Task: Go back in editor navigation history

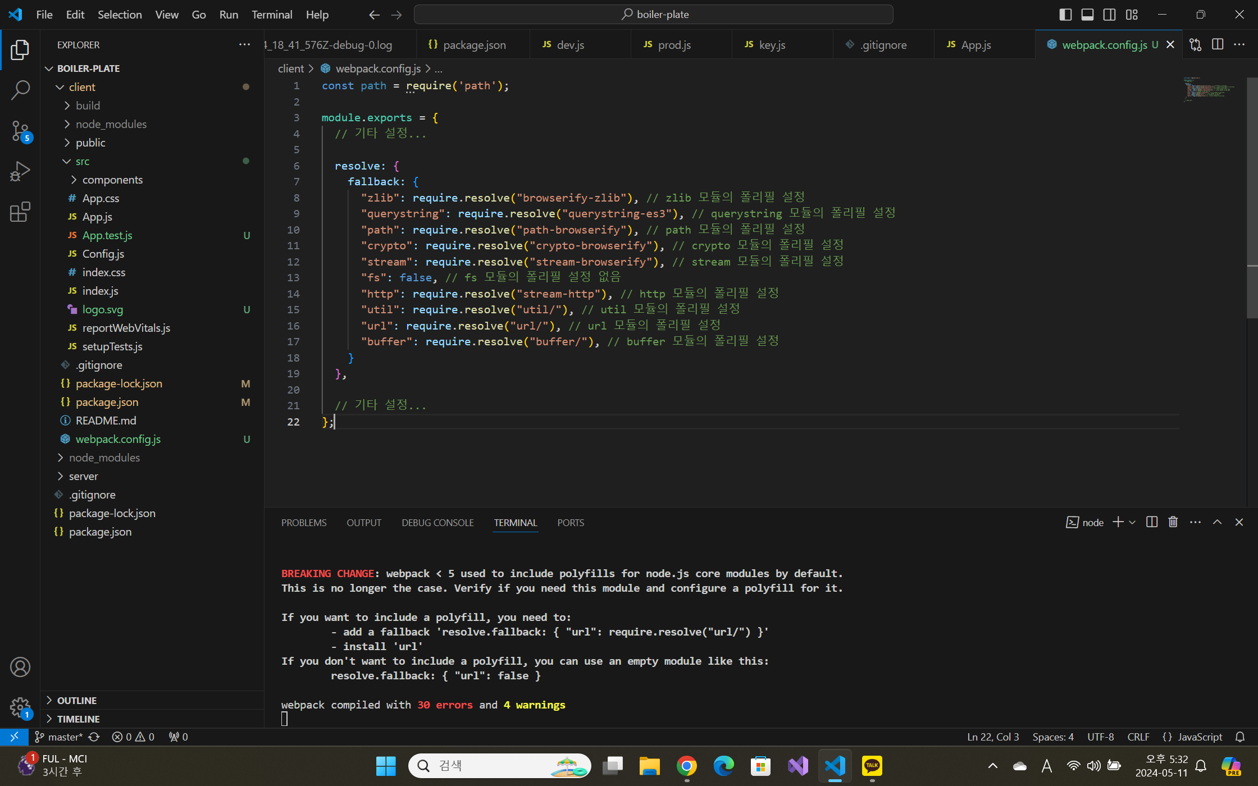Action: (374, 15)
